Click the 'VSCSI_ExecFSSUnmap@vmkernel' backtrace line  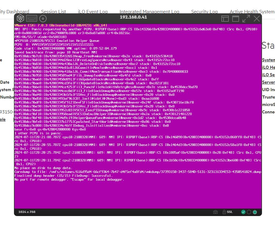[102, 110]
